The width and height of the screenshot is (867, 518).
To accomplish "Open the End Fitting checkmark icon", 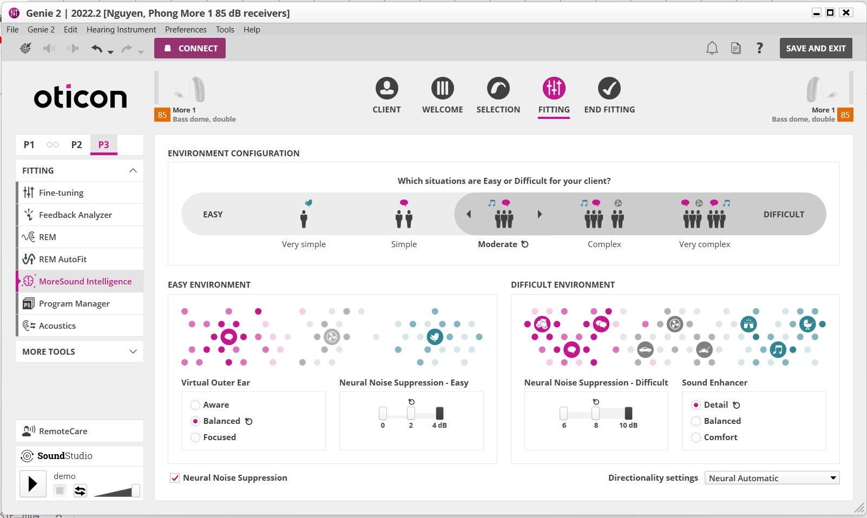I will click(609, 88).
